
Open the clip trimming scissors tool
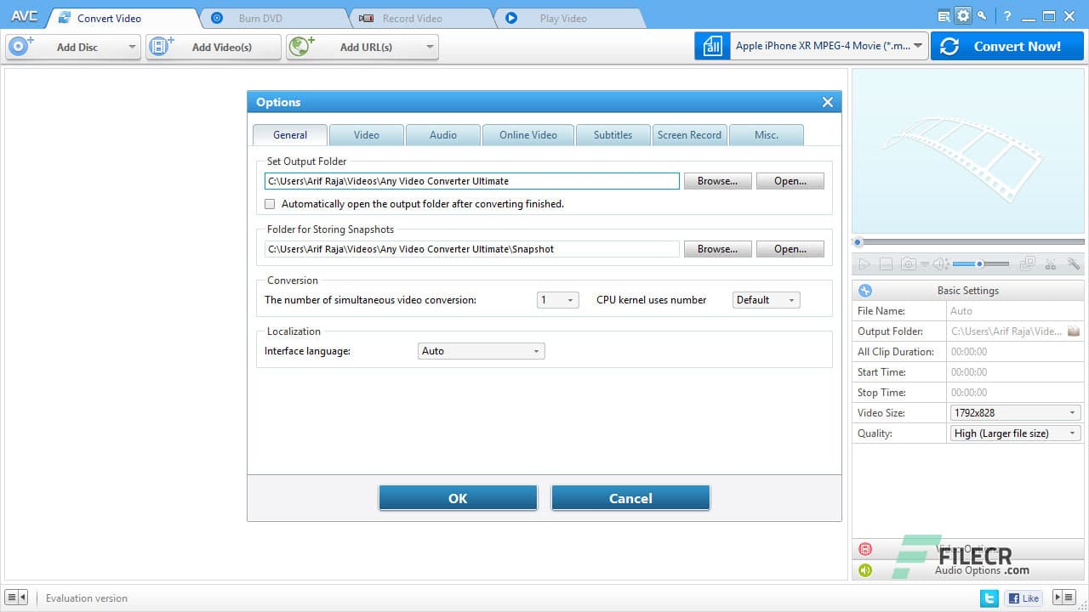(x=1051, y=263)
